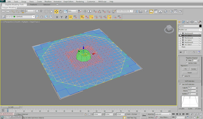Open the Render Setup icon
203x119 pixels.
click(x=171, y=11)
